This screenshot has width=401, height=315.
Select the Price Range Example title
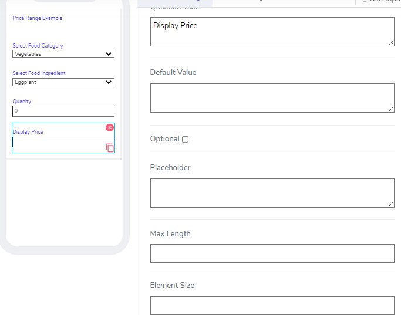click(37, 18)
